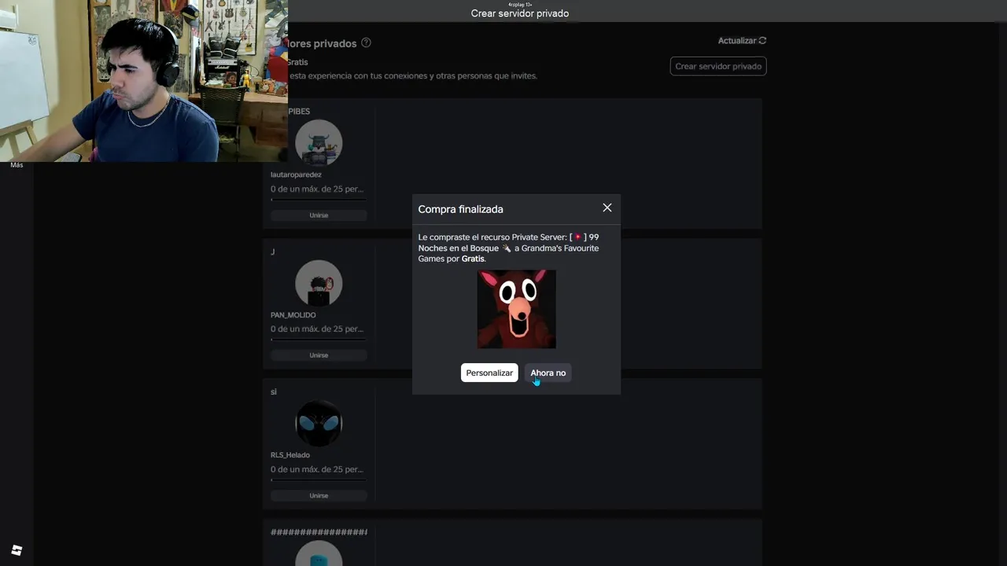The width and height of the screenshot is (1007, 566).
Task: Join the RLS_Helado server with Unirse
Action: (x=319, y=495)
